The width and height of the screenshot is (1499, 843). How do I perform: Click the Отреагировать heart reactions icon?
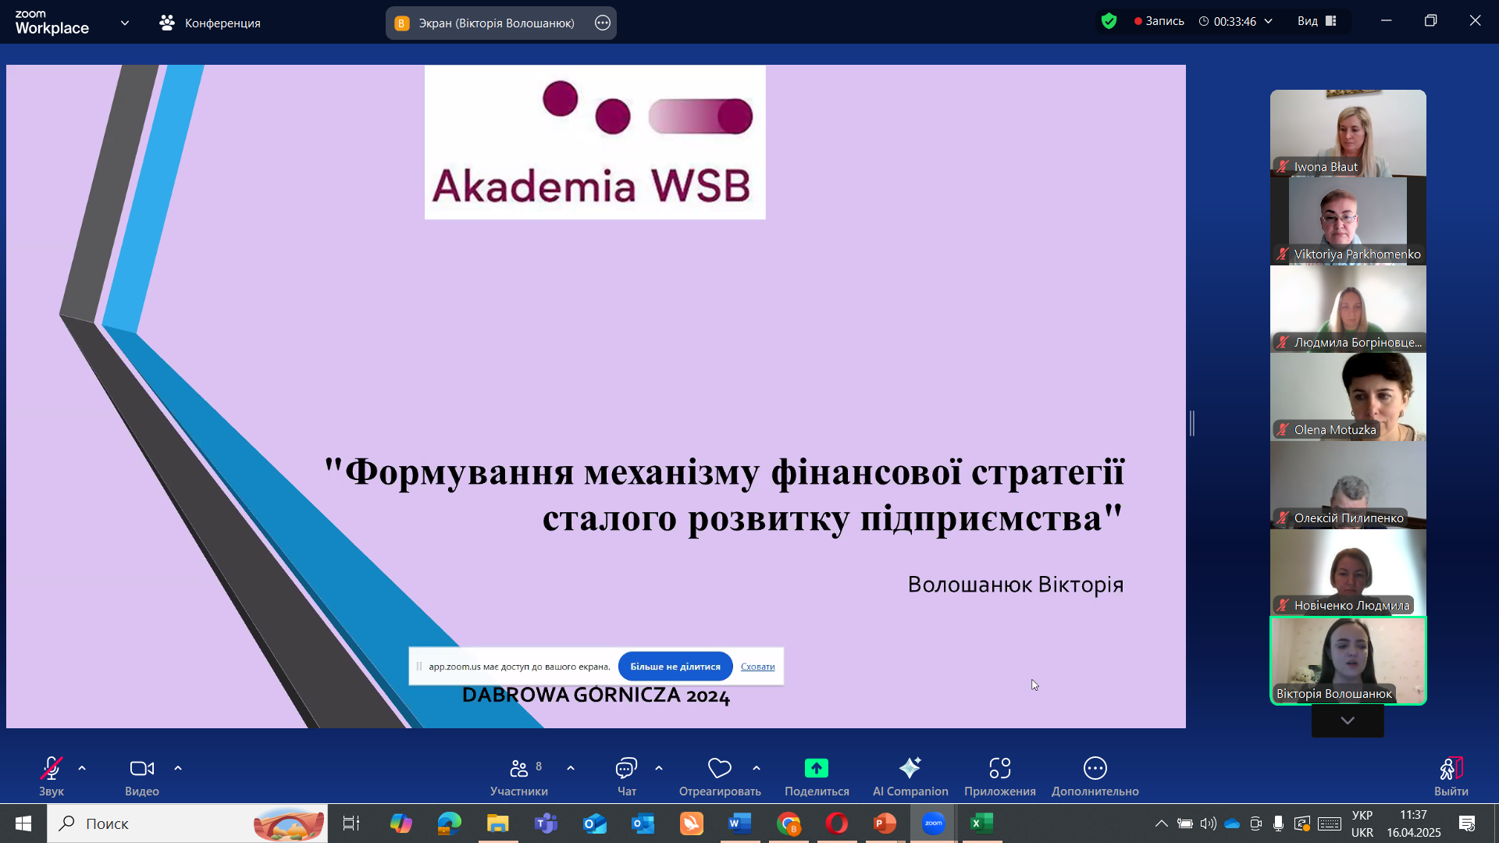click(719, 769)
